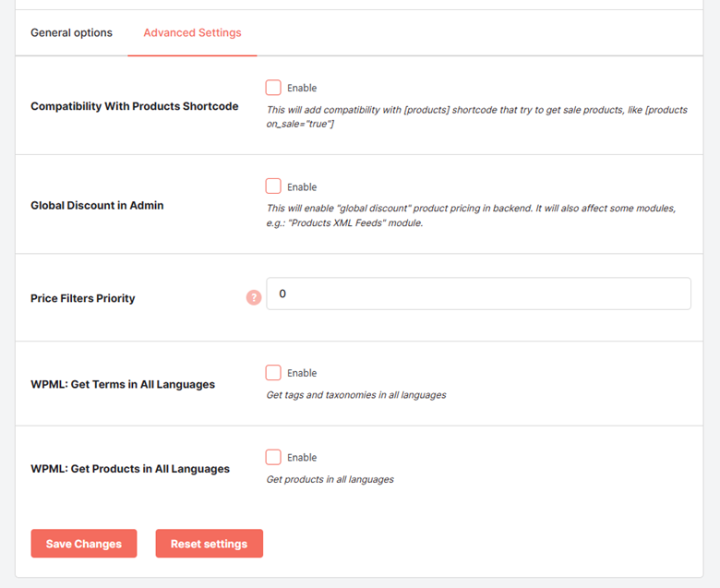
Task: Click the Save Changes button
Action: (84, 544)
